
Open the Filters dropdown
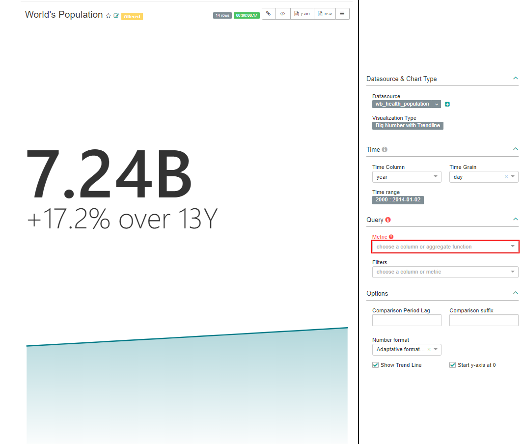click(x=445, y=272)
